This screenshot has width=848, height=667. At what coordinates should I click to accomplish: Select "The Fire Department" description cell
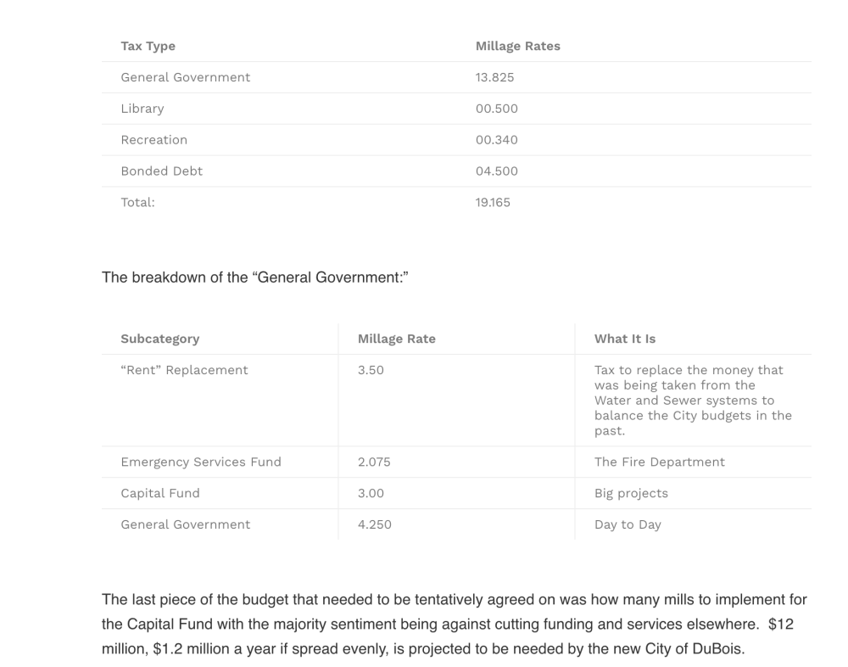(x=659, y=462)
